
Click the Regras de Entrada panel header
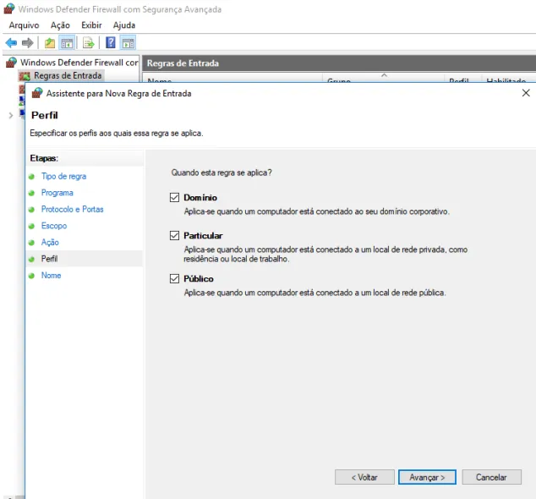pyautogui.click(x=339, y=63)
